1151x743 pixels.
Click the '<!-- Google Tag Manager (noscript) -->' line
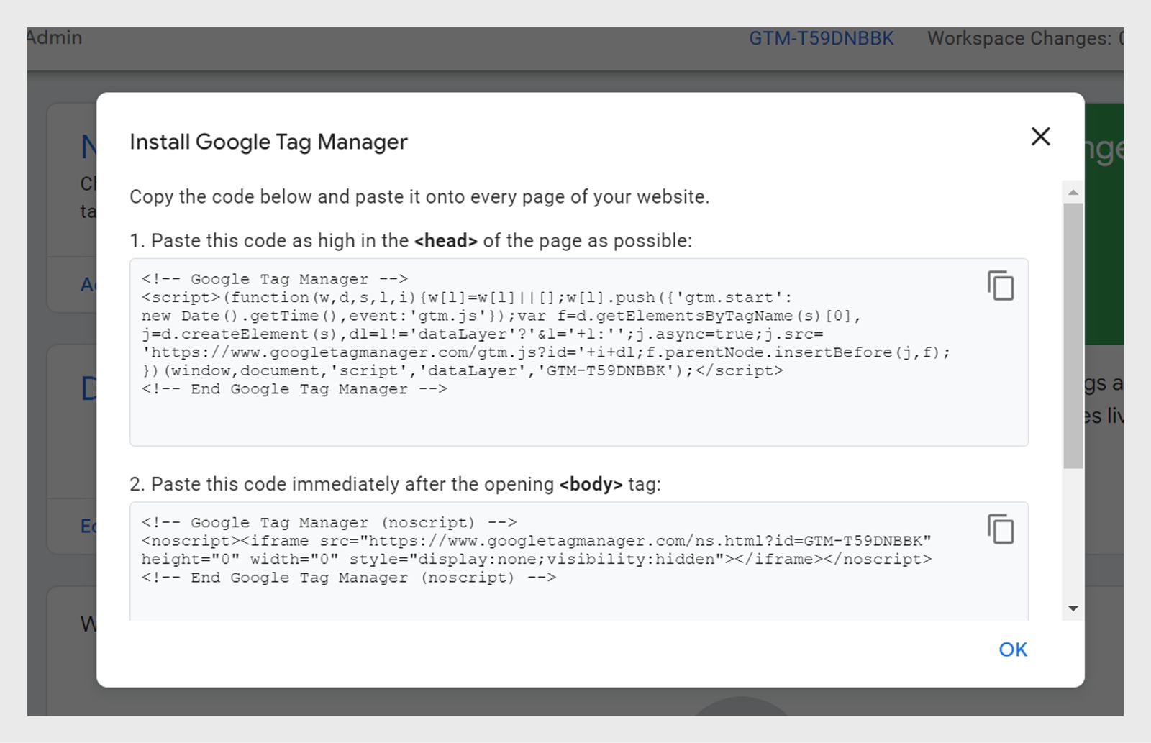329,522
